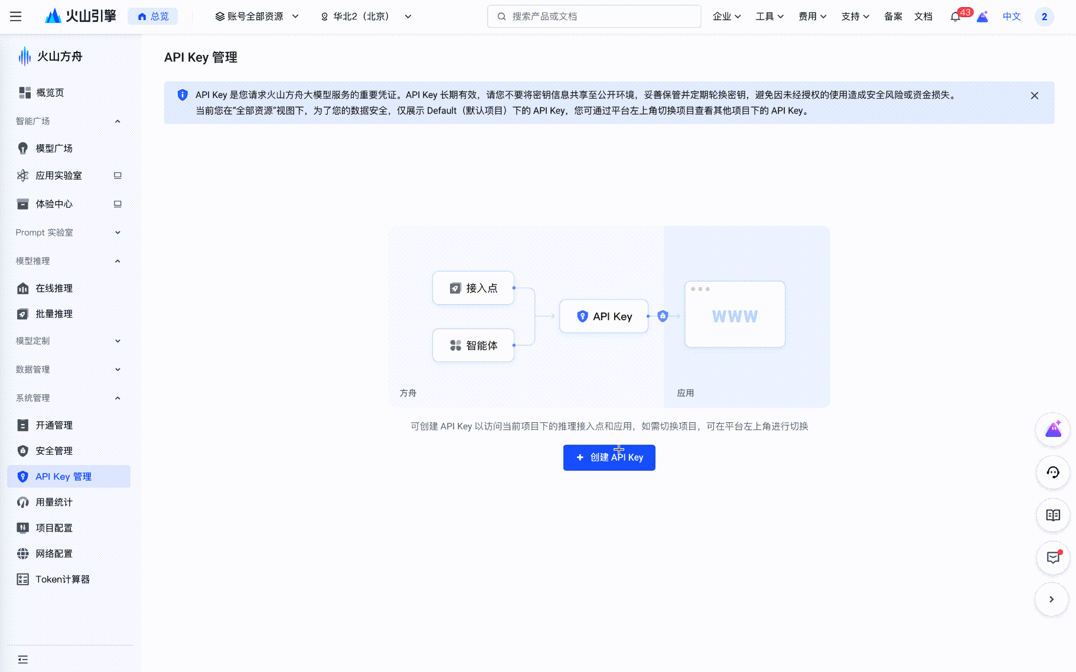The width and height of the screenshot is (1076, 672).
Task: Open the hamburger menu at top left
Action: (16, 17)
